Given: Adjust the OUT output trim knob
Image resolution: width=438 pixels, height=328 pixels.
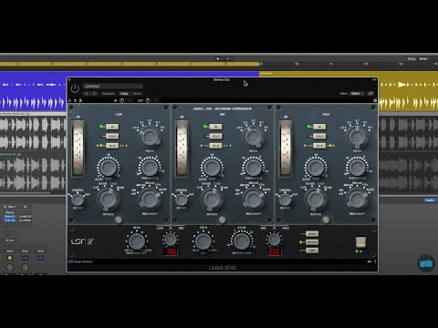Looking at the screenshot, I should (148, 100).
